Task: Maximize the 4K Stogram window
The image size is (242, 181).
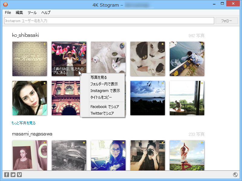Action: click(x=222, y=4)
